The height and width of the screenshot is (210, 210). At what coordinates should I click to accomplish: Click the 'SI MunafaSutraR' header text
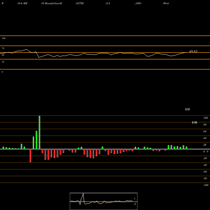52,3
